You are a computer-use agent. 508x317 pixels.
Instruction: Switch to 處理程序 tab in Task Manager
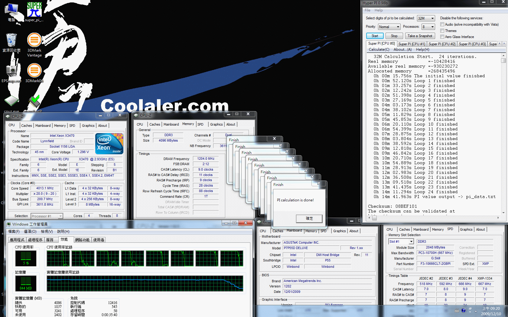click(35, 240)
